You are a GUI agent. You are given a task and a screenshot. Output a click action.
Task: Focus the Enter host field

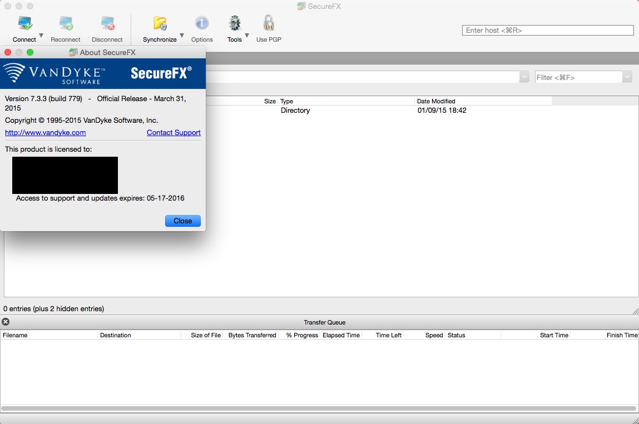click(548, 30)
